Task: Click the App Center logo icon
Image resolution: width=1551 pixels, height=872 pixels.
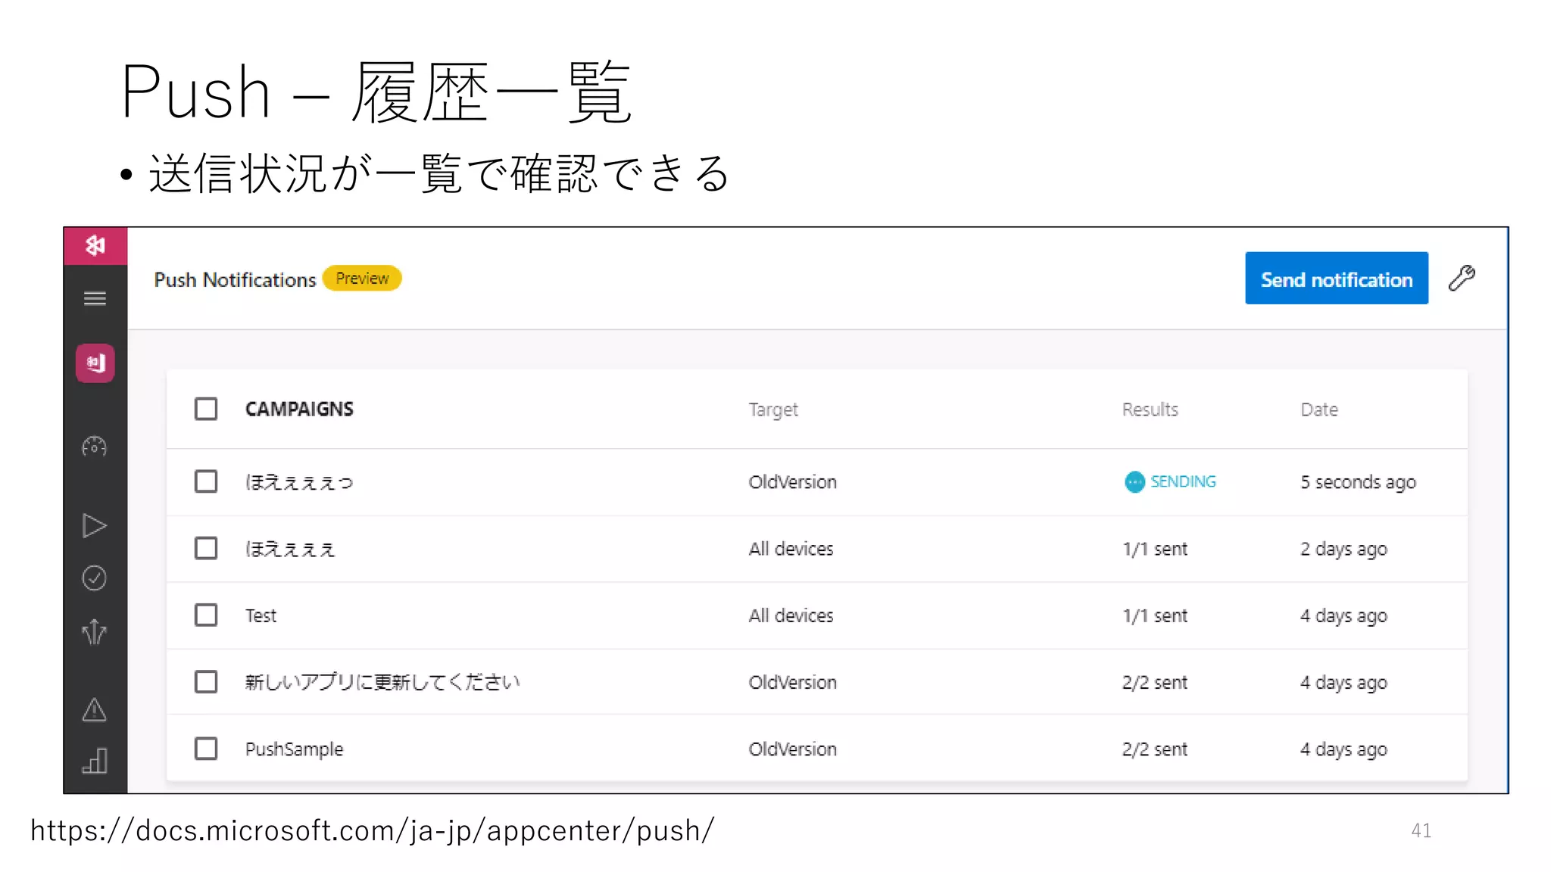Action: pos(95,246)
